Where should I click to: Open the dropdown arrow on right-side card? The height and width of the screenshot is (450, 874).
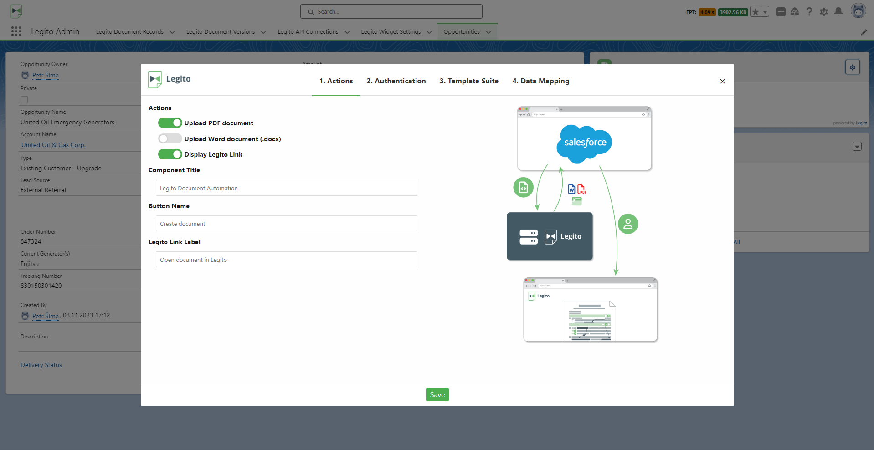tap(857, 146)
